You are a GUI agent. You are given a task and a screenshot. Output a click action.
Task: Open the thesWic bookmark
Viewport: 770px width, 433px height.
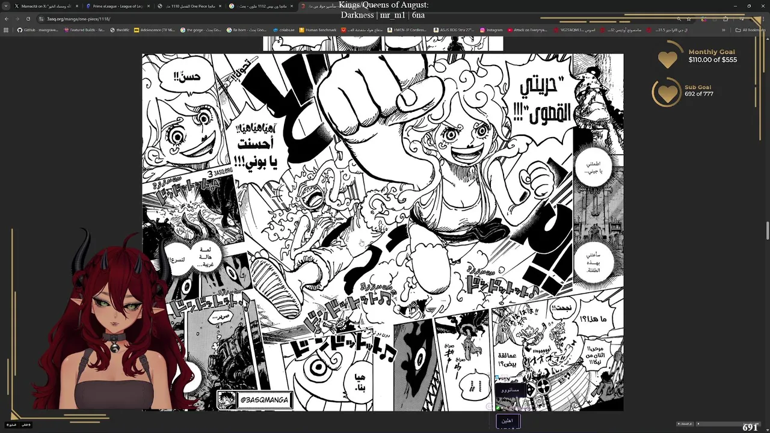point(120,30)
